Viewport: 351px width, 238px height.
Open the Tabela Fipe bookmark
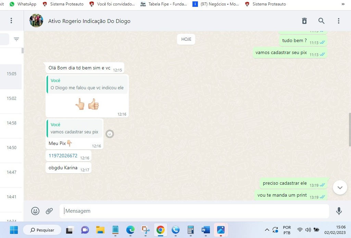point(164,4)
